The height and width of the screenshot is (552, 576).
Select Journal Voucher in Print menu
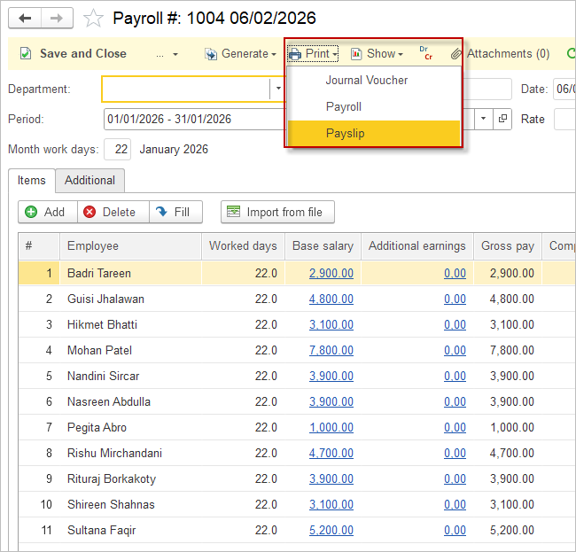point(366,80)
